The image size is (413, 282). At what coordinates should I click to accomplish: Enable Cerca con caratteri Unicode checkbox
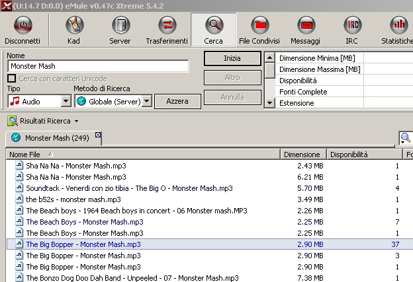coord(13,79)
